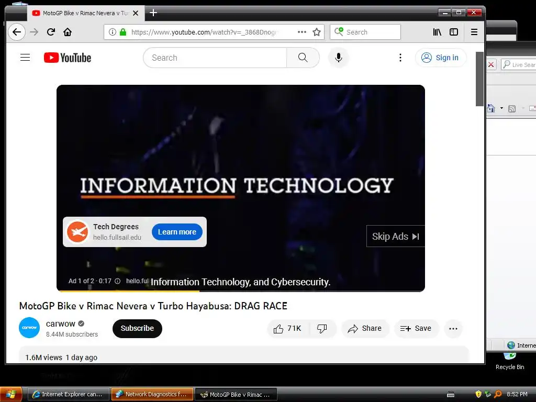The height and width of the screenshot is (402, 536).
Task: Open Recycle Bin on the desktop
Action: [510, 360]
